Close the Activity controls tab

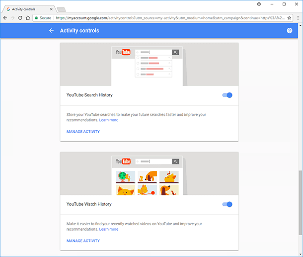coord(51,9)
